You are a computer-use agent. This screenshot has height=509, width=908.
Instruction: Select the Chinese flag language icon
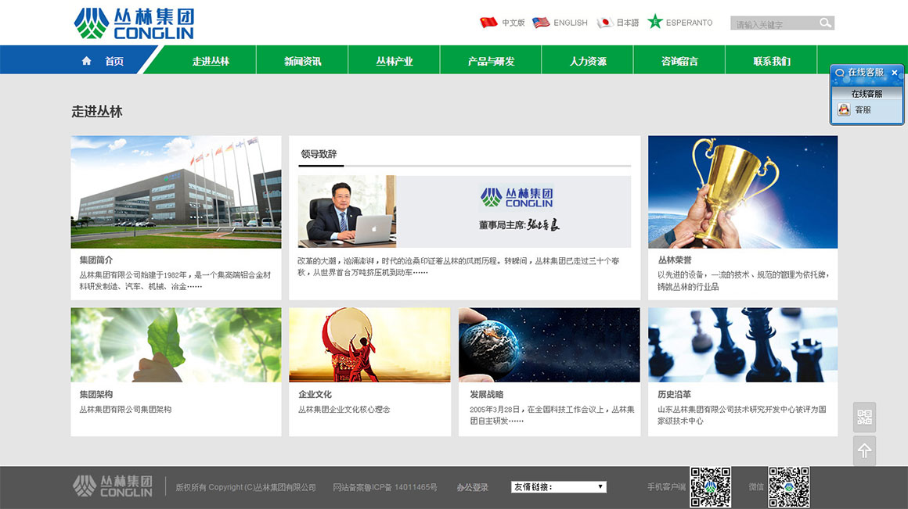tap(488, 23)
